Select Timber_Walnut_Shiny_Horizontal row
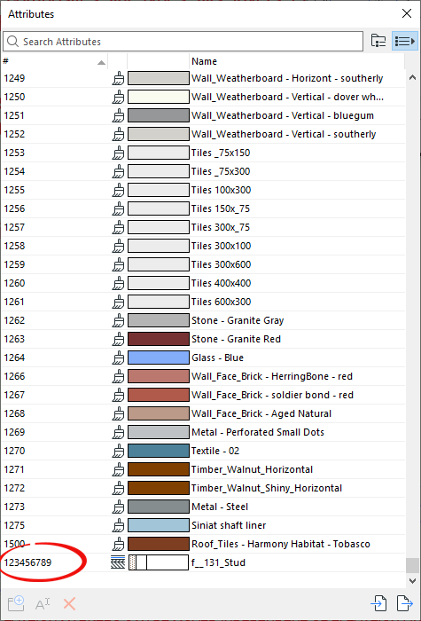 pyautogui.click(x=203, y=488)
